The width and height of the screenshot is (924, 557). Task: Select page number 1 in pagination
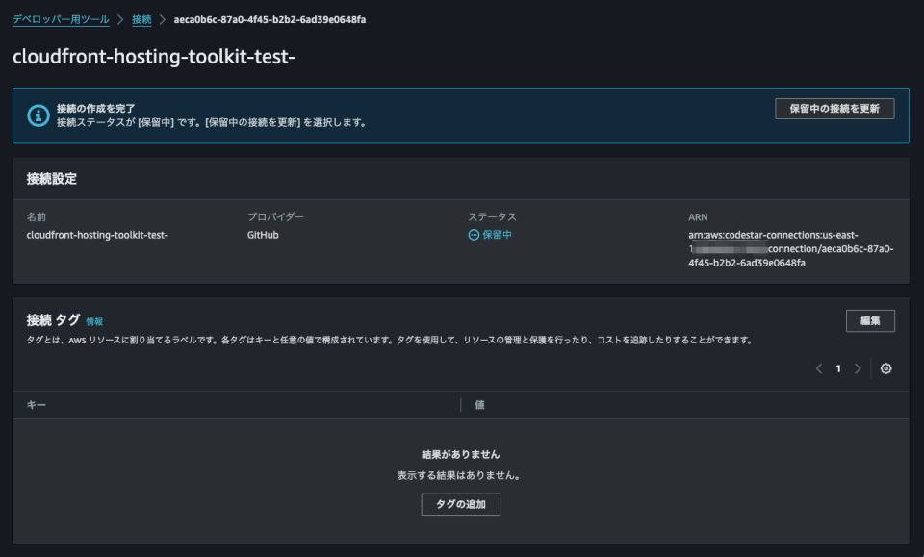pos(837,367)
